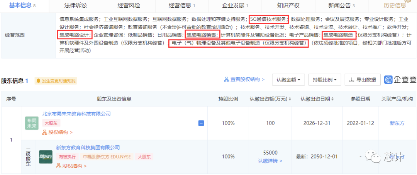Click the 参股日期 column header
Image resolution: width=417 pixels, height=175 pixels.
(360, 99)
